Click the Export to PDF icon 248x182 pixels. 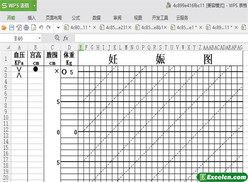19,28
